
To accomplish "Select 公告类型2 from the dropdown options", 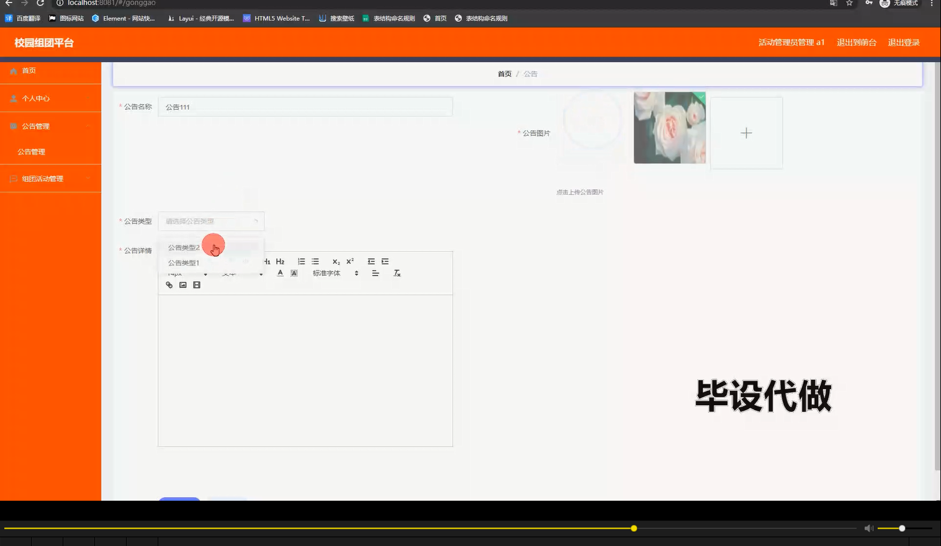I will [x=184, y=246].
